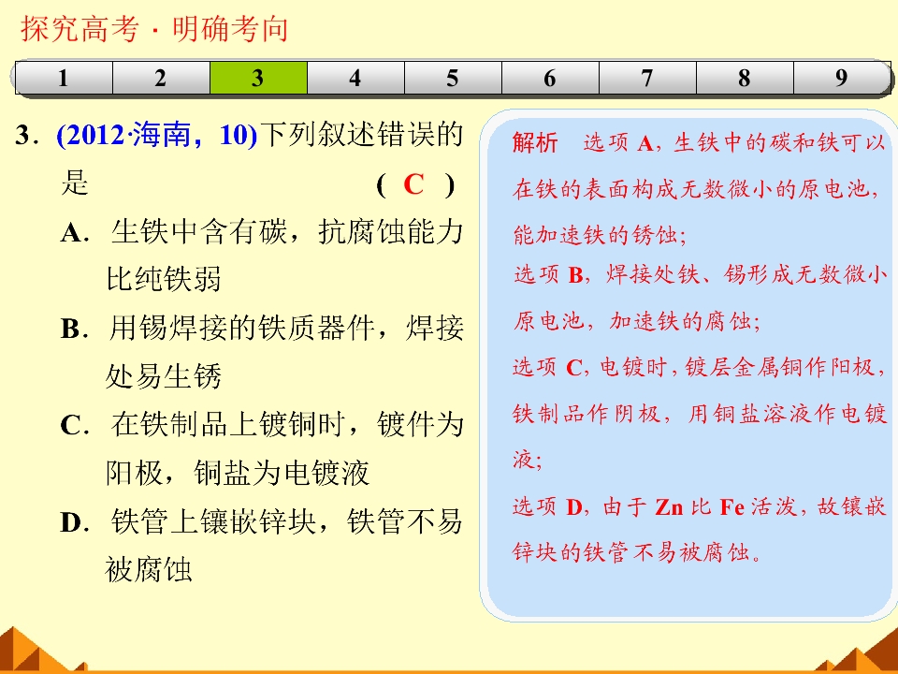The height and width of the screenshot is (674, 898).
Task: Click the highlighted green tab 3
Action: (x=258, y=78)
